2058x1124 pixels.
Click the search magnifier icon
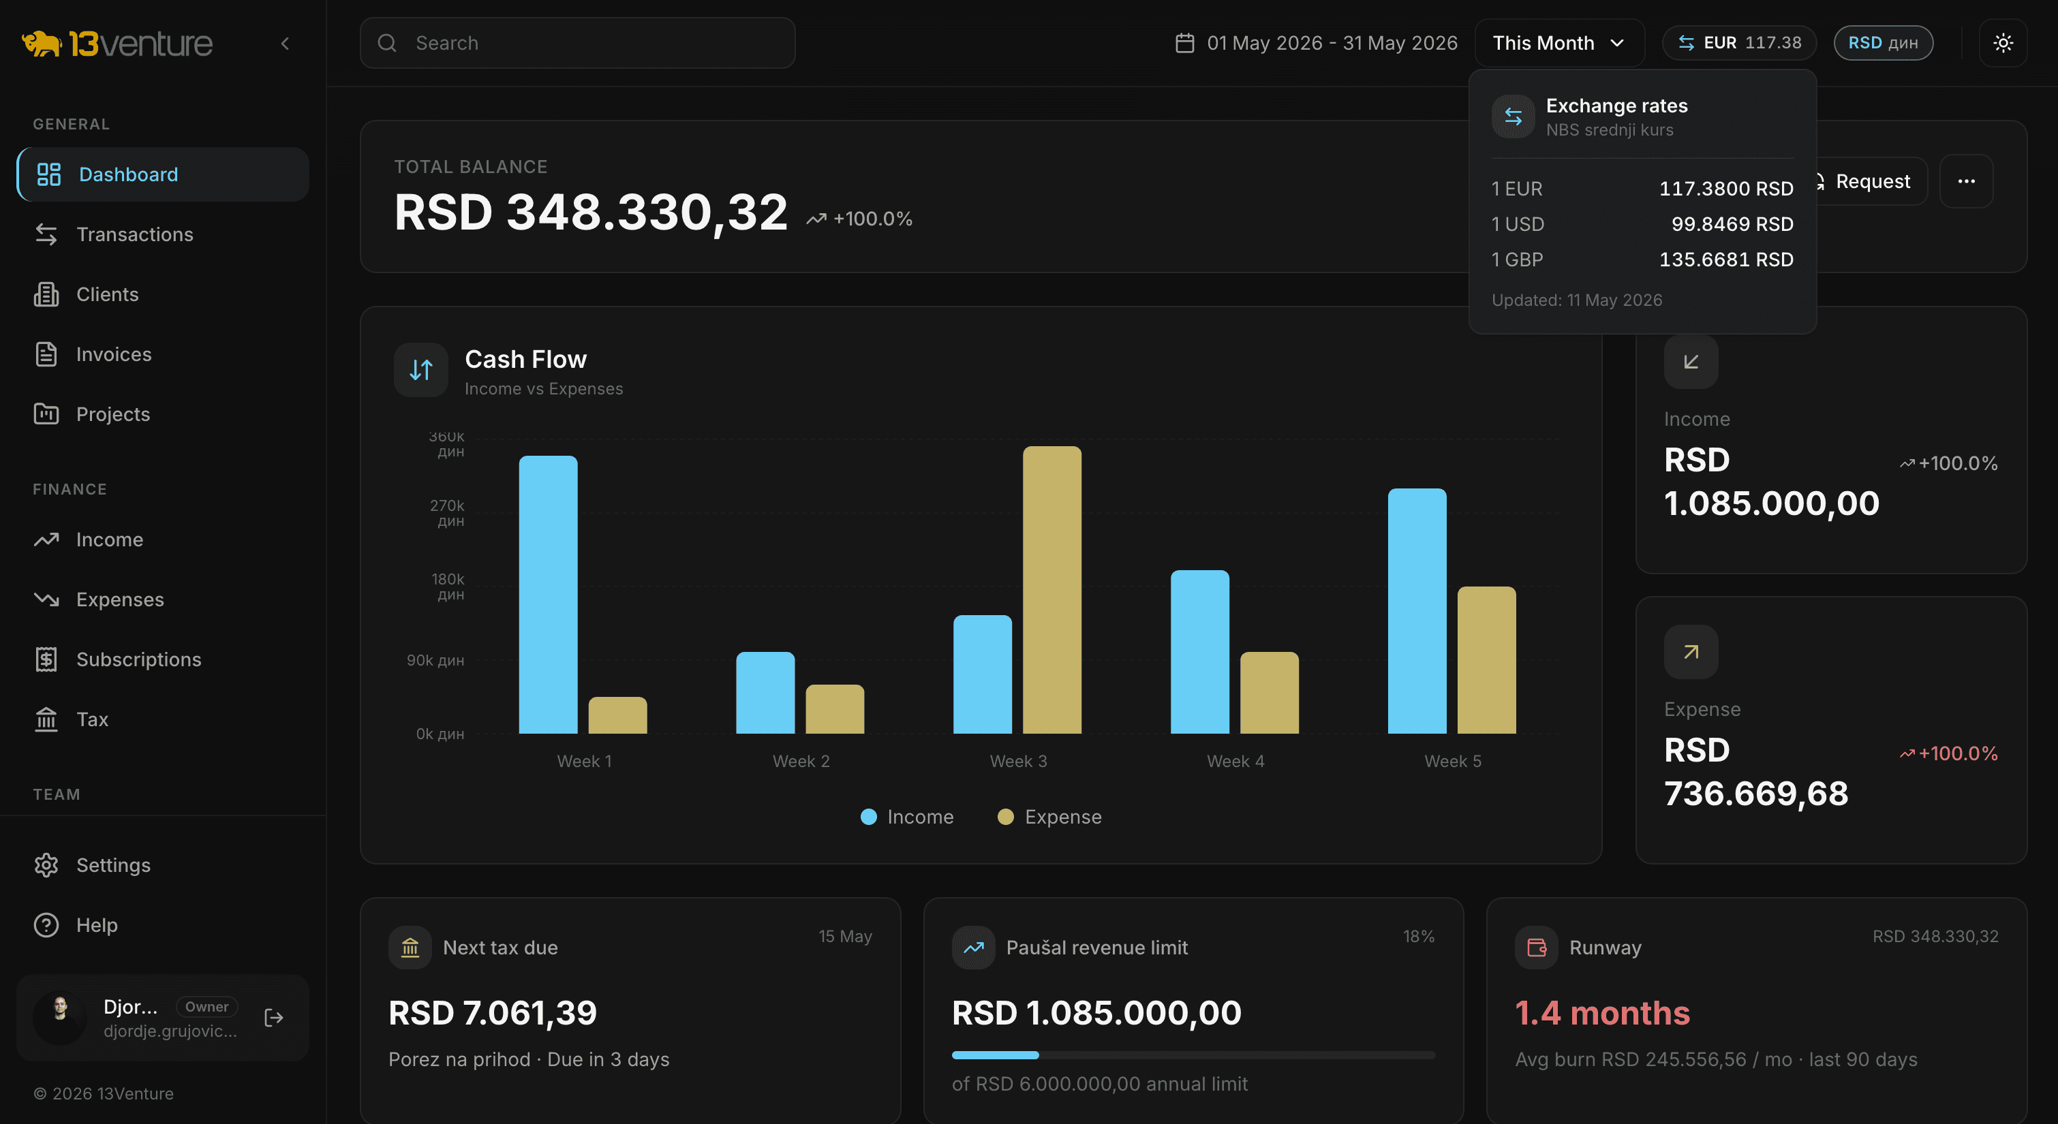pos(386,43)
